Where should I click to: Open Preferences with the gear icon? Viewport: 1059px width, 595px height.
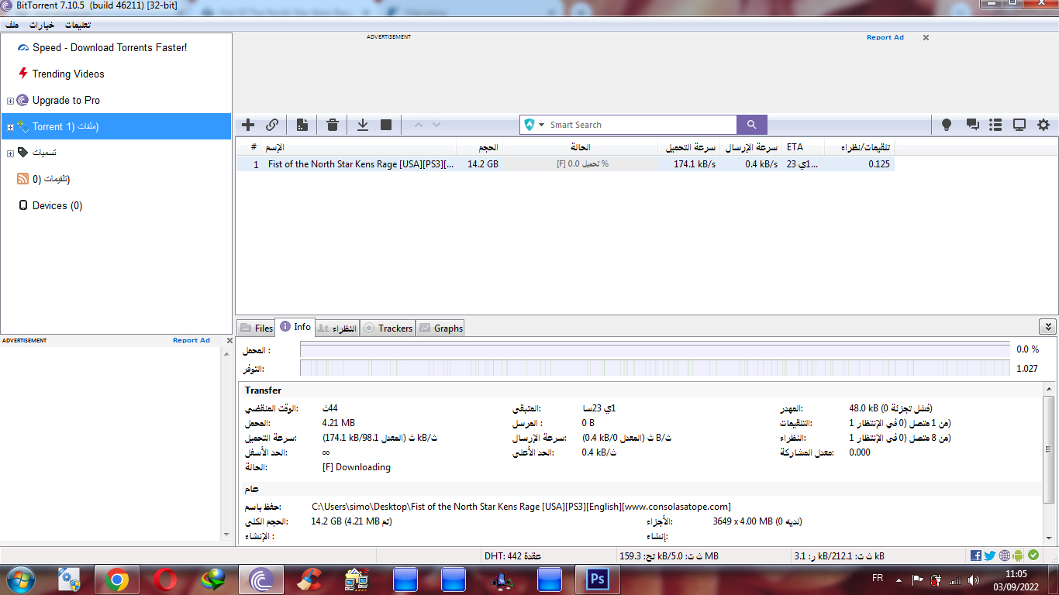click(x=1043, y=125)
